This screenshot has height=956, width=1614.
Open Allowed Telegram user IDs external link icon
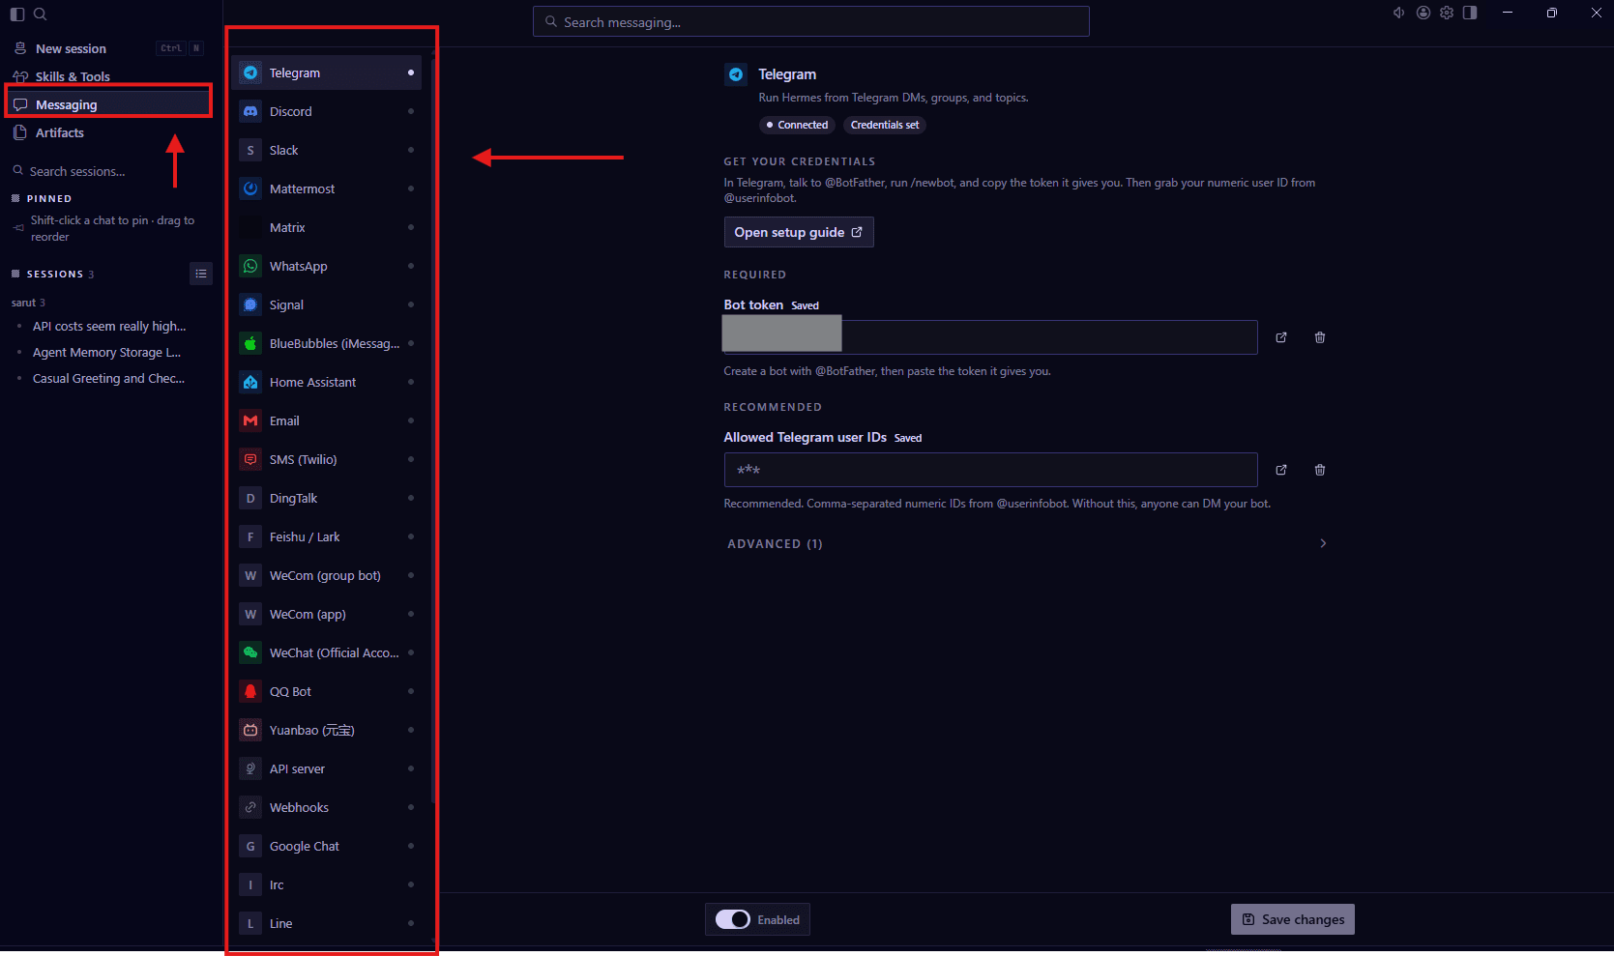(x=1281, y=470)
